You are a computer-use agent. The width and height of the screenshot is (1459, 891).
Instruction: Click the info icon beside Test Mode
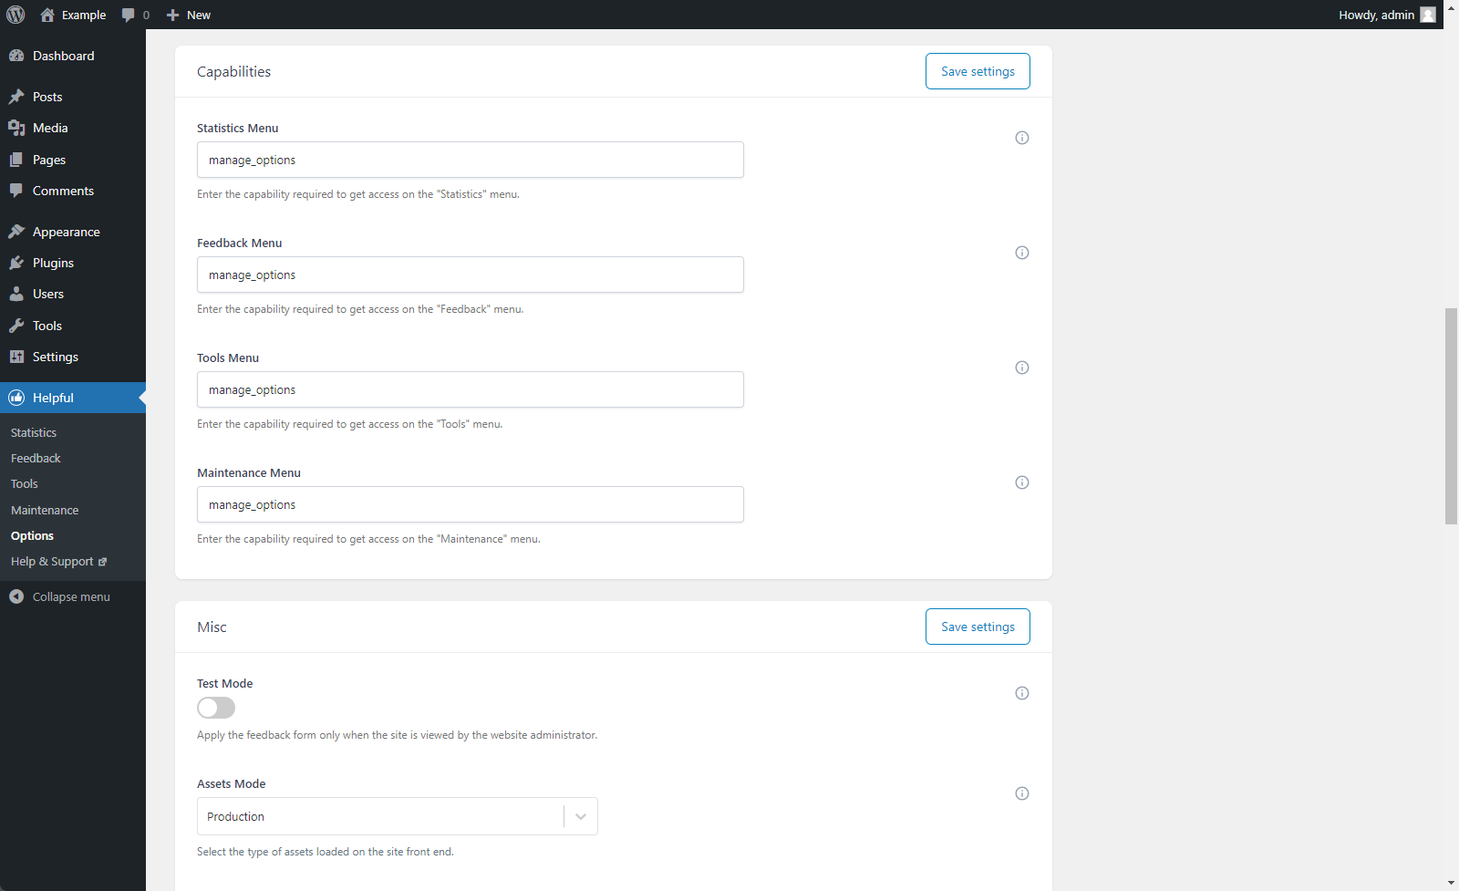click(x=1022, y=693)
